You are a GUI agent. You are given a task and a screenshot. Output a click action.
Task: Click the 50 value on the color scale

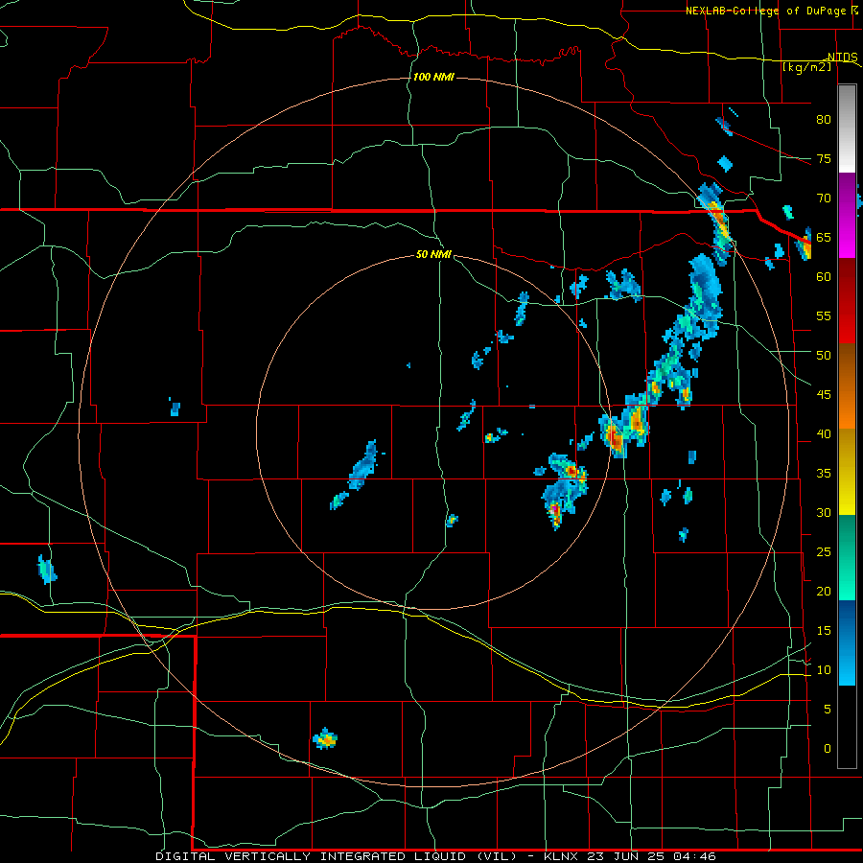coord(824,355)
